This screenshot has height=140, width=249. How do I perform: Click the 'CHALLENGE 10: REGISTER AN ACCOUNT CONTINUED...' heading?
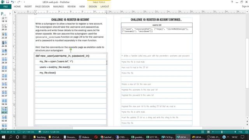(x=156, y=20)
